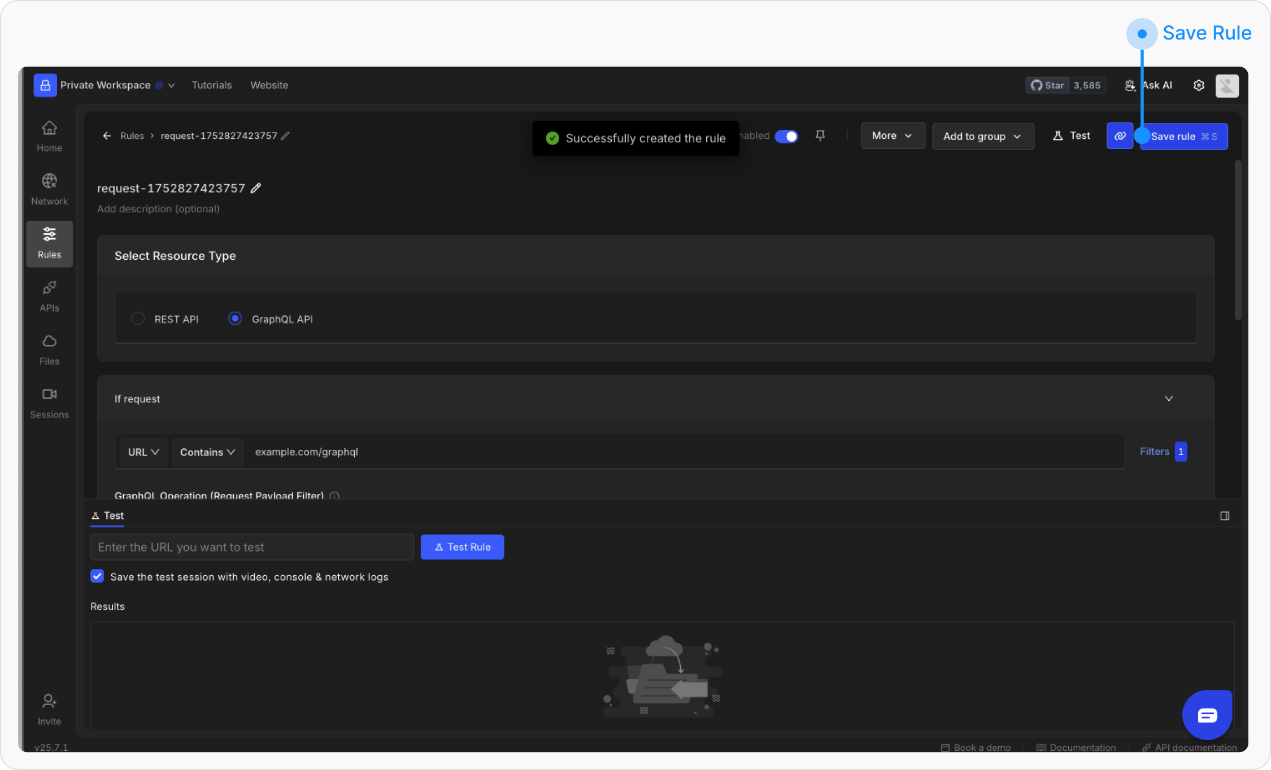Switch to the Test tab
Image resolution: width=1271 pixels, height=770 pixels.
108,515
